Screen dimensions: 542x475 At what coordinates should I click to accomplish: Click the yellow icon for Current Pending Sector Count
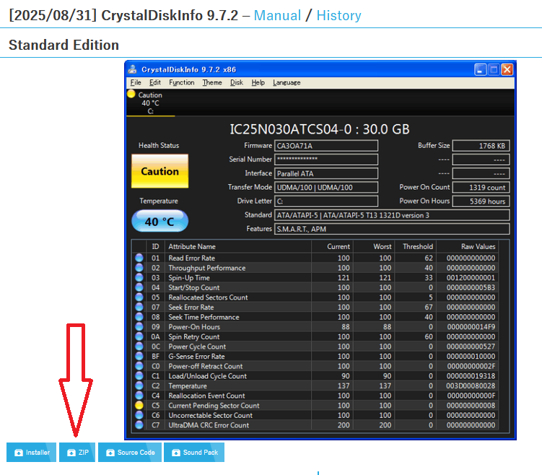pos(139,405)
